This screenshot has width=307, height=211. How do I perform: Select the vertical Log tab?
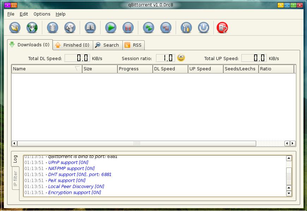(15, 159)
